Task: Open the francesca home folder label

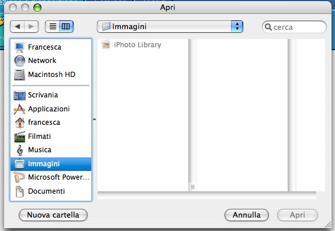Action: tap(44, 123)
